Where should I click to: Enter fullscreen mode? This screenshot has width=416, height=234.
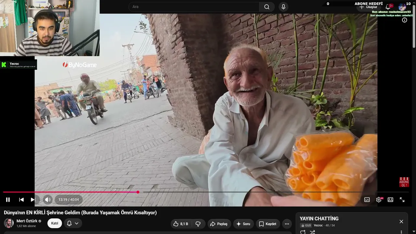click(402, 200)
